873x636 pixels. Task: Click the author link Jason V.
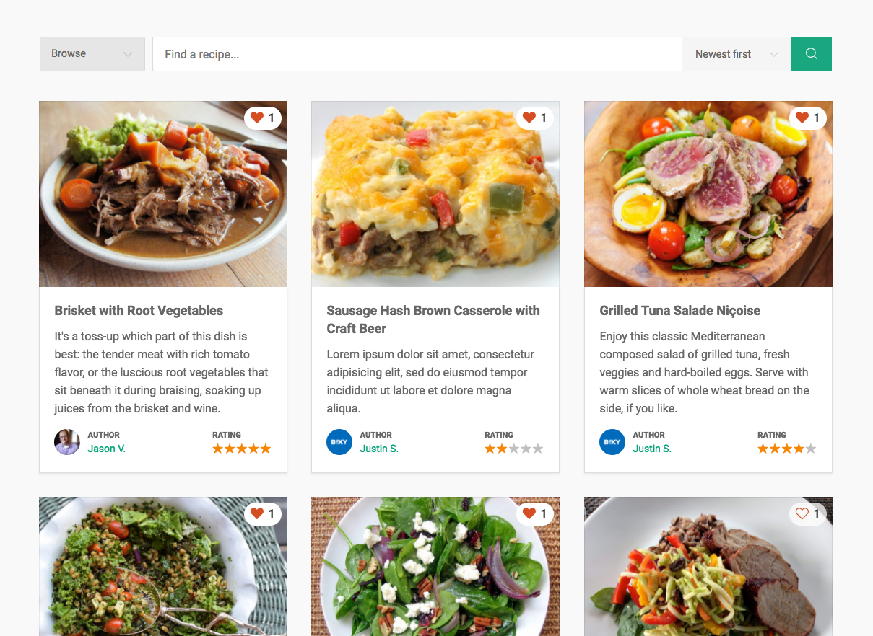click(x=106, y=449)
